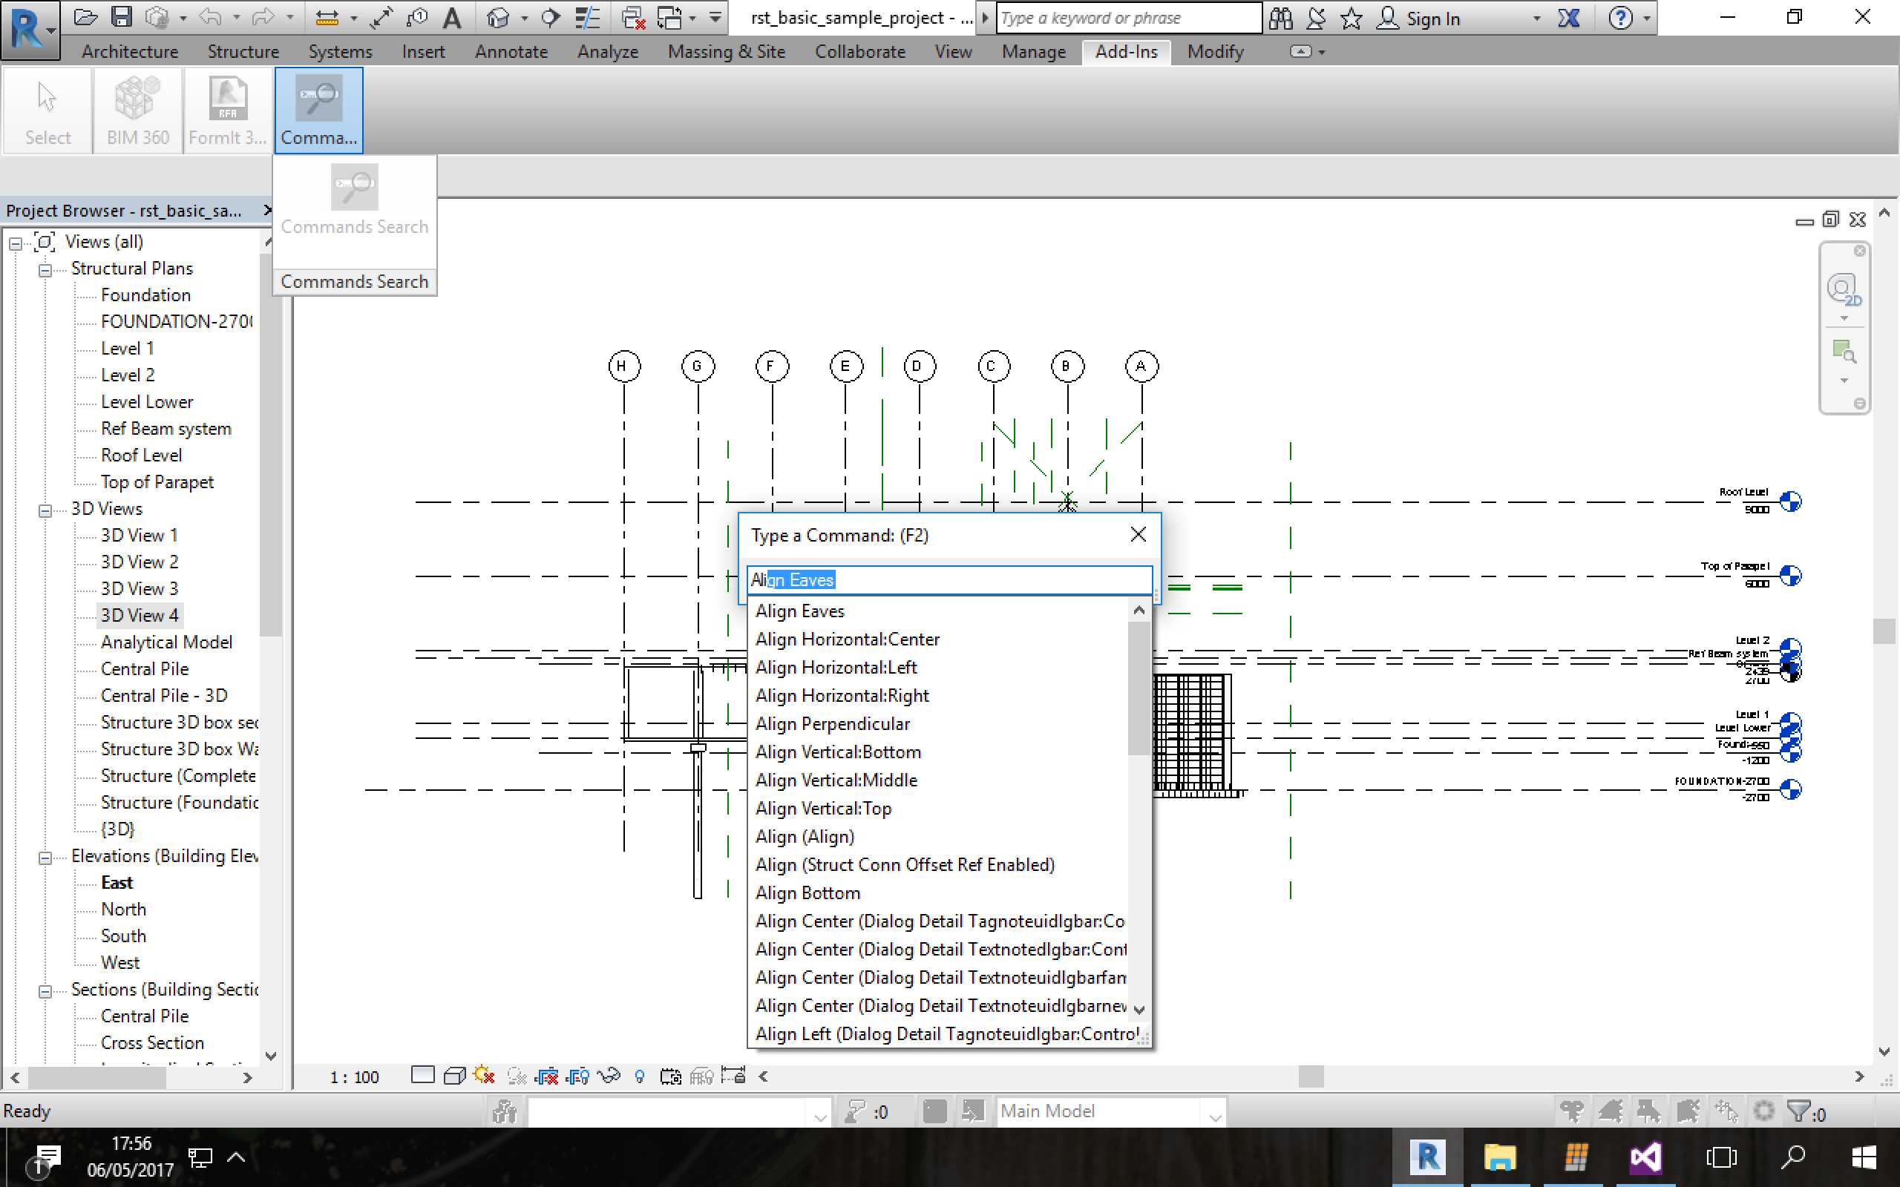1900x1187 pixels.
Task: Open the Commands Search tool
Action: coord(318,110)
